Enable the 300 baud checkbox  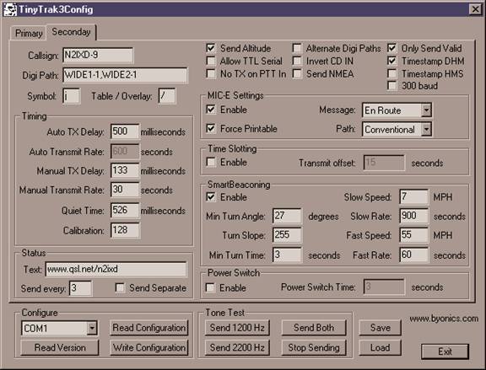click(391, 85)
